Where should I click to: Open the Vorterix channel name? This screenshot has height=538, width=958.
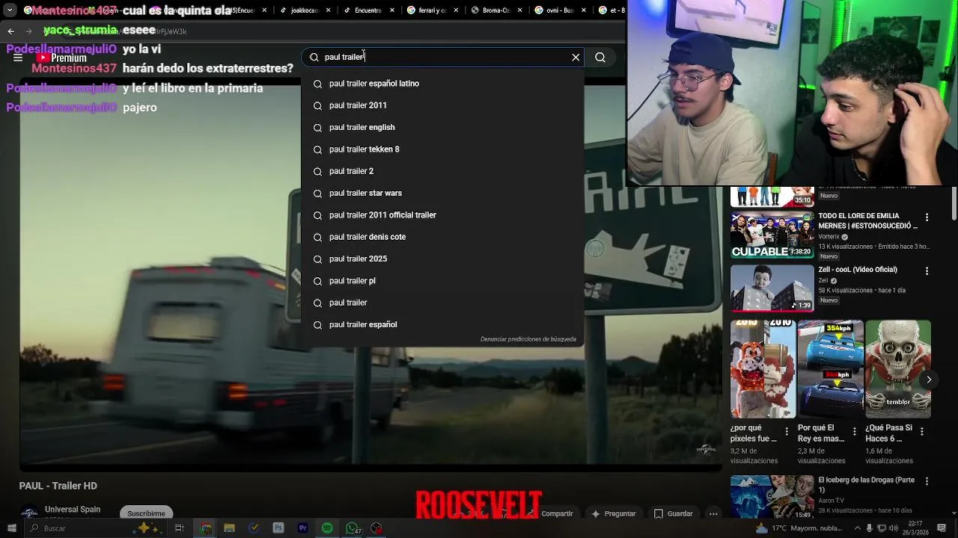829,236
